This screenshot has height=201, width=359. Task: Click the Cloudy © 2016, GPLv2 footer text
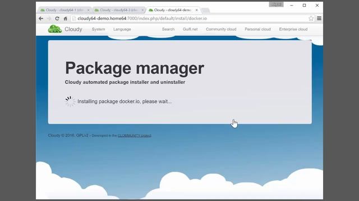click(x=68, y=135)
